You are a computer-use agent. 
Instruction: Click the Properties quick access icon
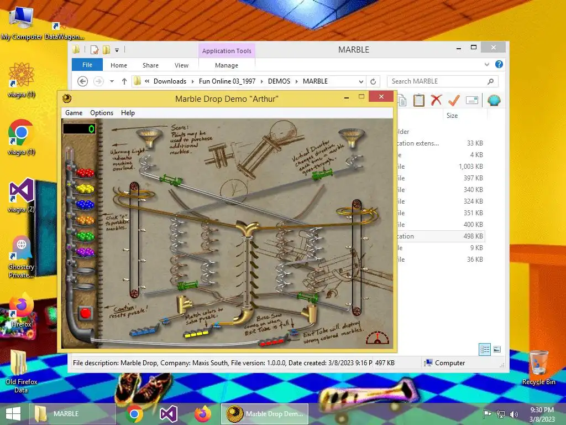point(95,49)
